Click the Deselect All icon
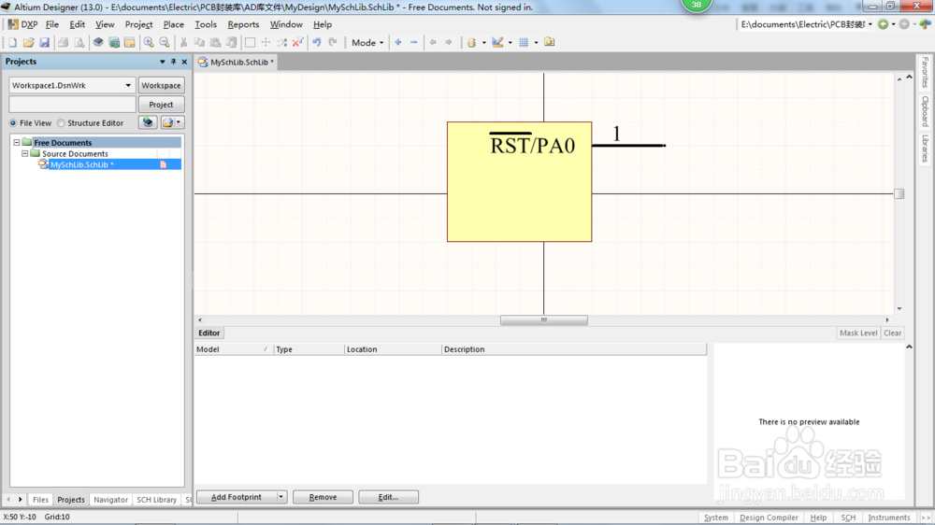 tap(281, 42)
